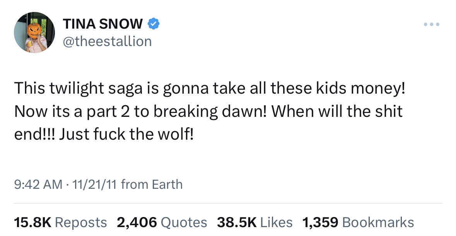View the 2,406 Quotes list
The image size is (456, 236).
tap(162, 222)
